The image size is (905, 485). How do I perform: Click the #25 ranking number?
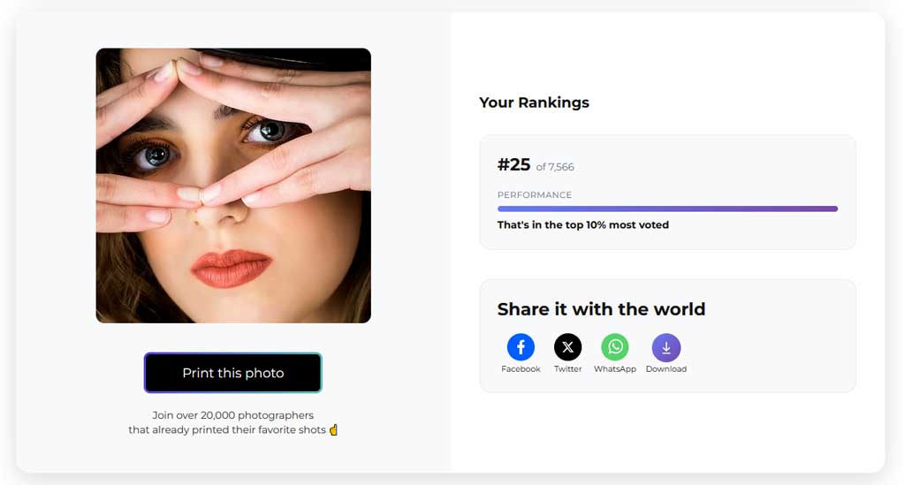click(x=513, y=165)
